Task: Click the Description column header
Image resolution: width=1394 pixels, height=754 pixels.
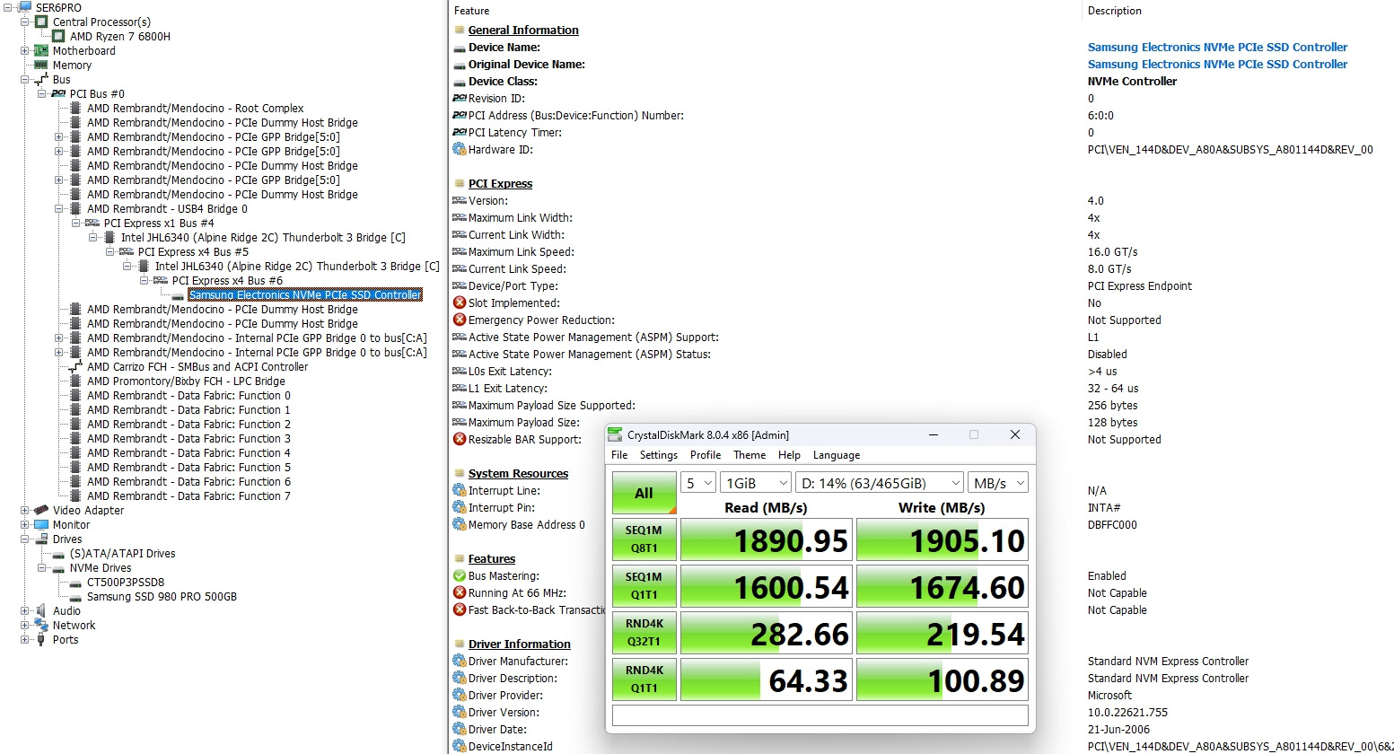Action: (1114, 11)
